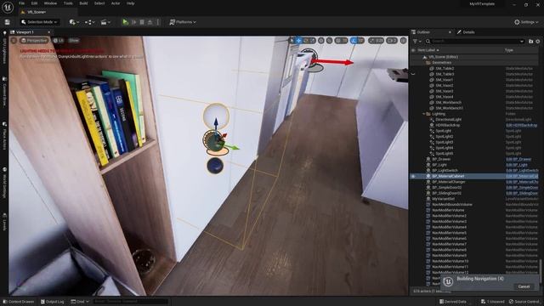544x306 pixels.
Task: Open the Window menu
Action: [50, 3]
